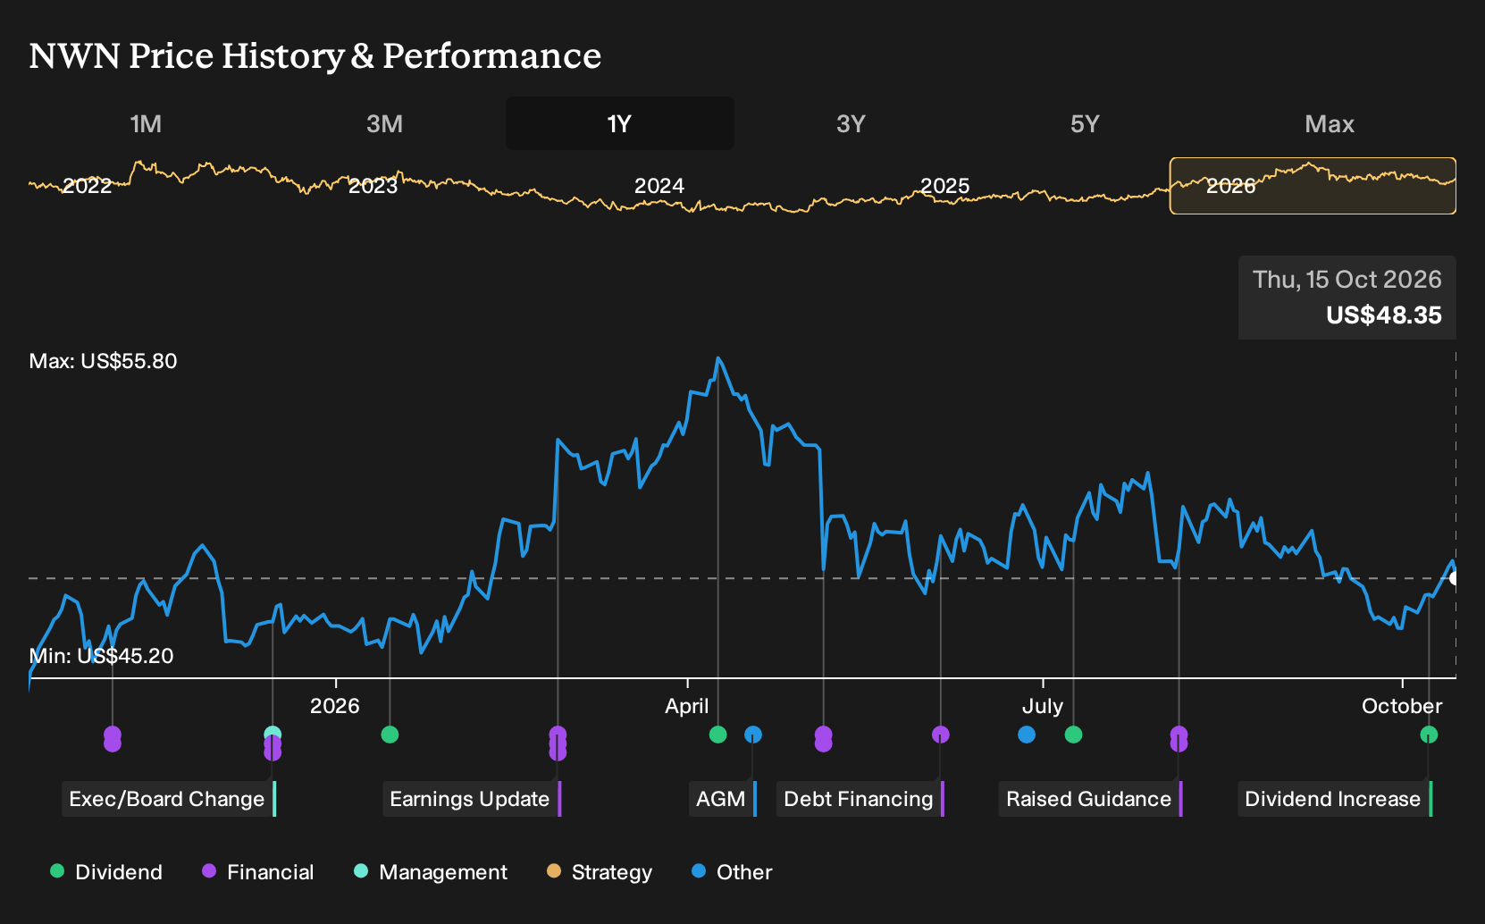The image size is (1485, 924).
Task: Toggle the Other legend filter
Action: point(732,872)
